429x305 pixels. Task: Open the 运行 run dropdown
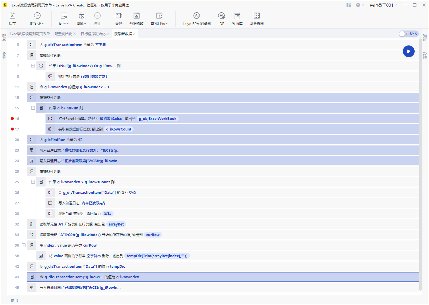(x=64, y=19)
